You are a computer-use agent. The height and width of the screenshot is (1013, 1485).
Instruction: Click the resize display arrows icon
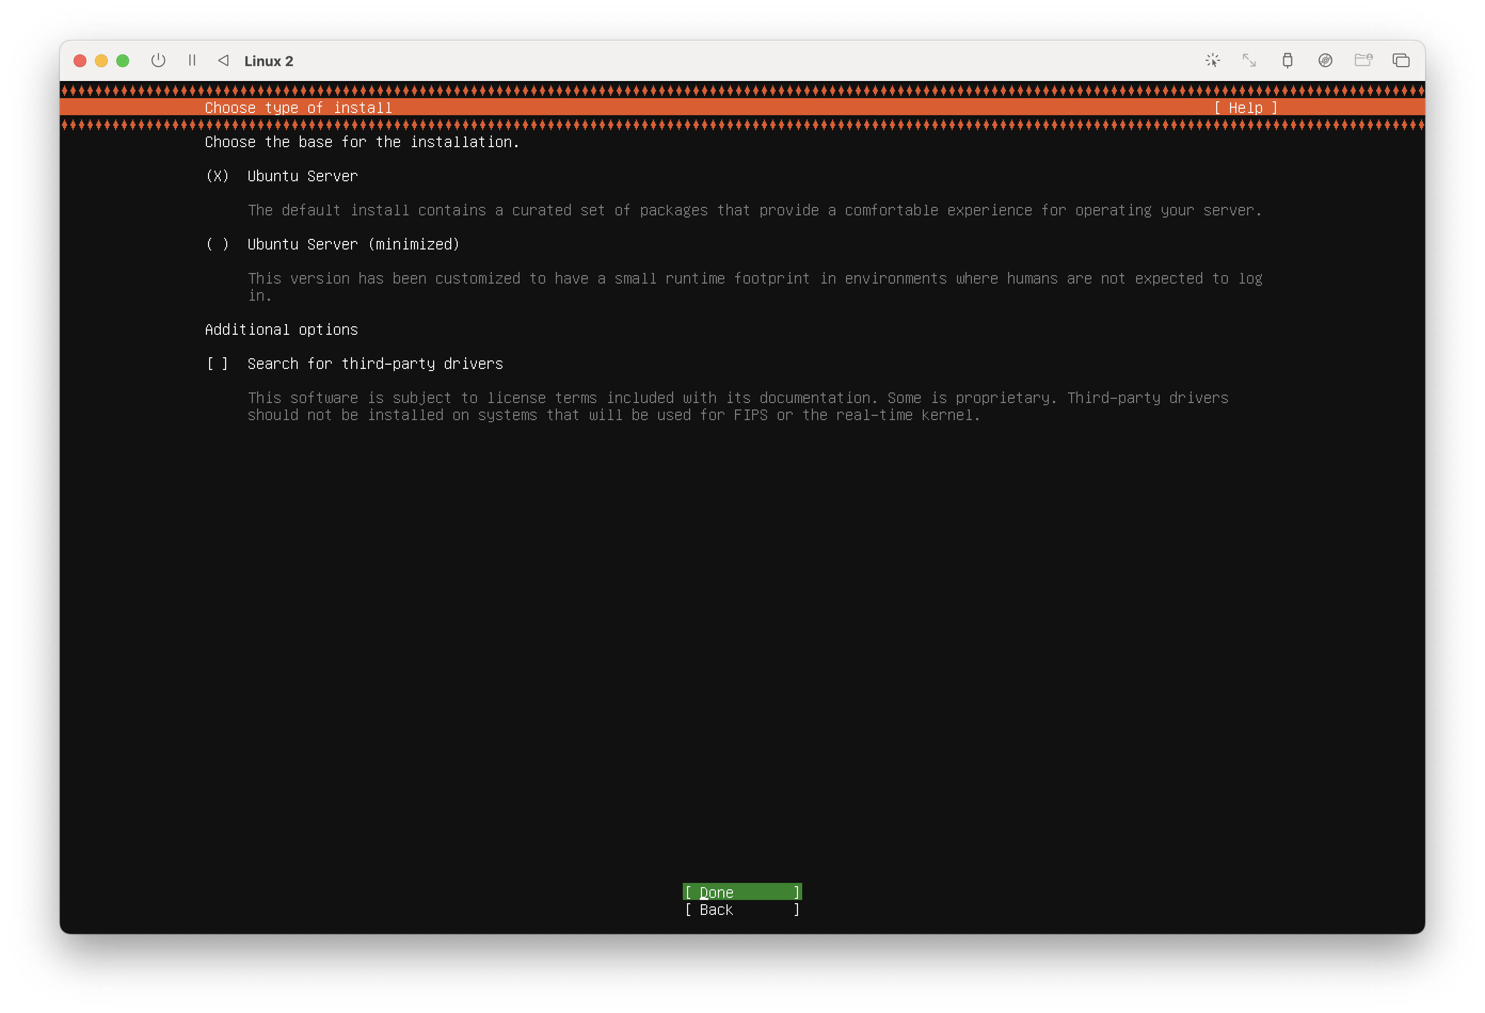pos(1249,61)
